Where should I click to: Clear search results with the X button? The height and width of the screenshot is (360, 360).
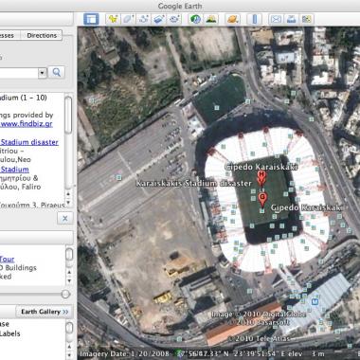[x=65, y=218]
